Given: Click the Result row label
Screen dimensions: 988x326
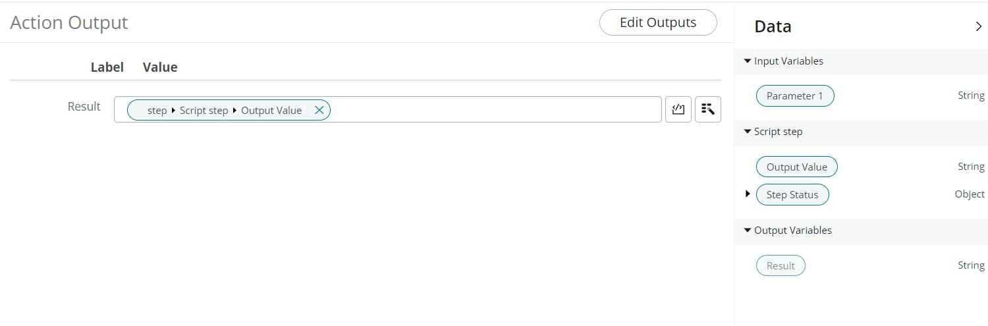Looking at the screenshot, I should click(84, 106).
